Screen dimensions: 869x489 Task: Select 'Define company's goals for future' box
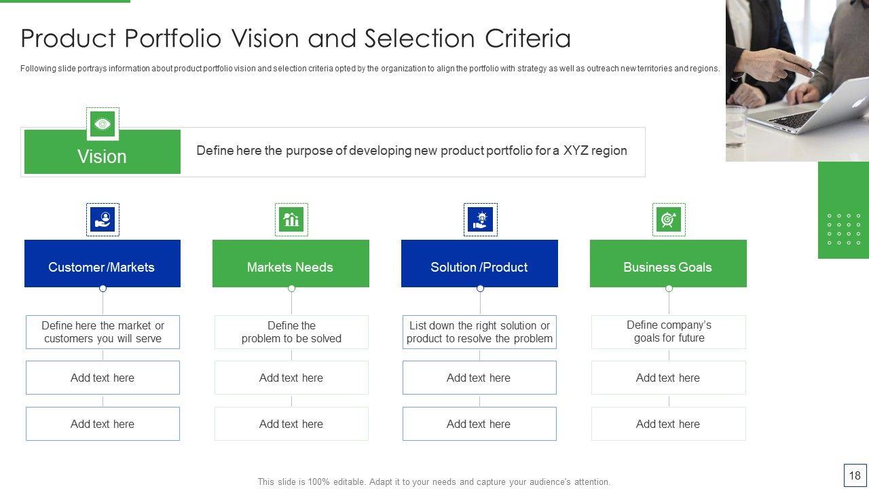point(669,332)
